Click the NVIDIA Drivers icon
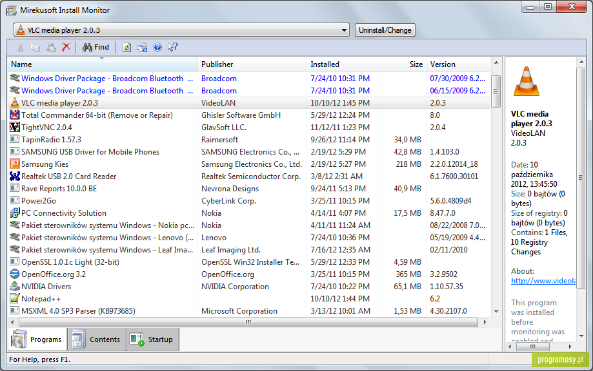The image size is (593, 371). pyautogui.click(x=14, y=286)
